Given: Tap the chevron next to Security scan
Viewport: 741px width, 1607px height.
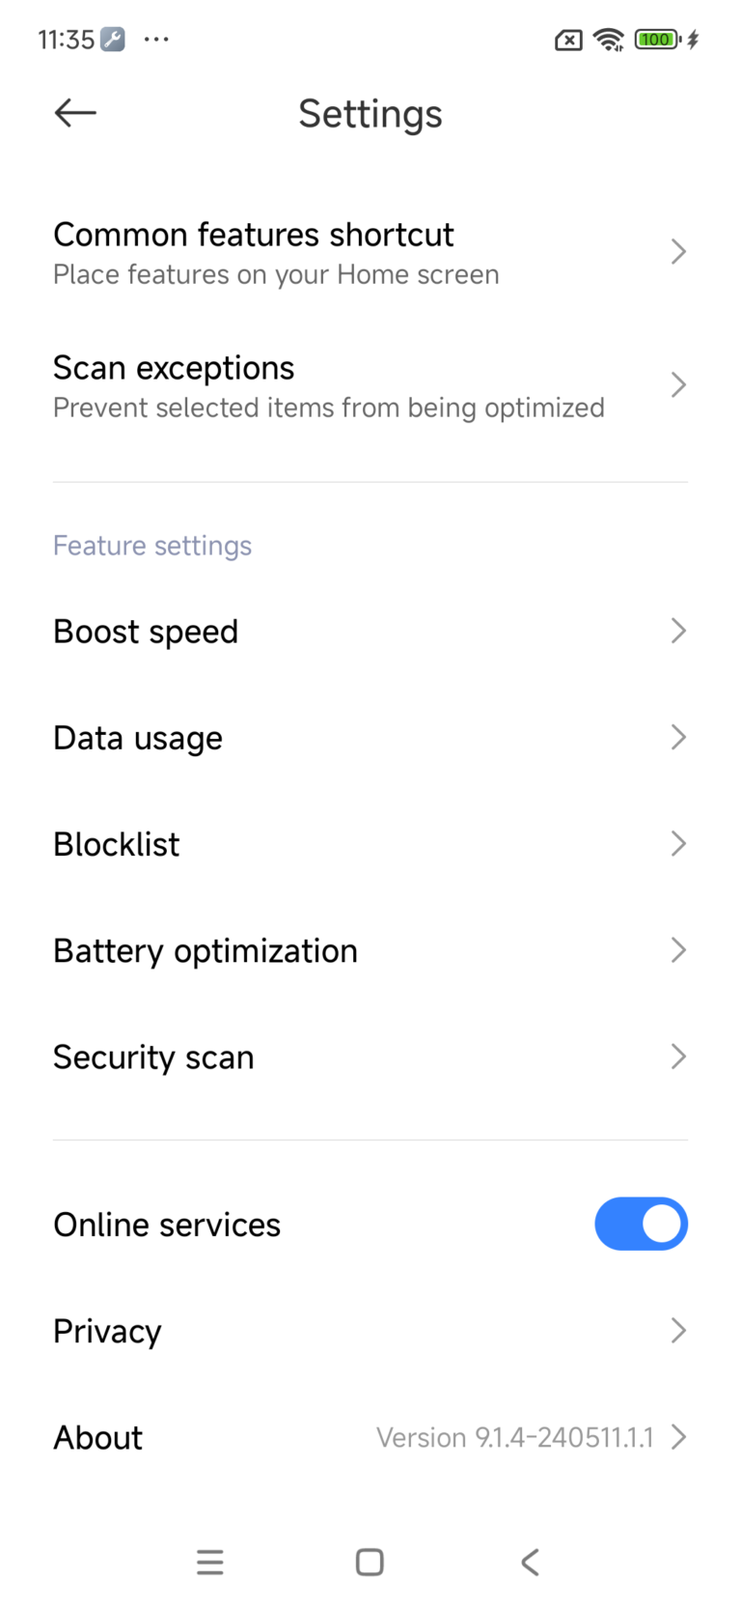Looking at the screenshot, I should click(678, 1057).
